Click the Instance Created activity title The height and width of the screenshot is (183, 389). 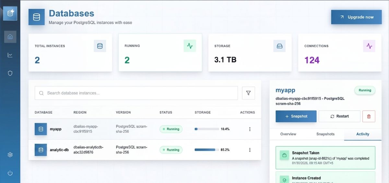point(306,178)
